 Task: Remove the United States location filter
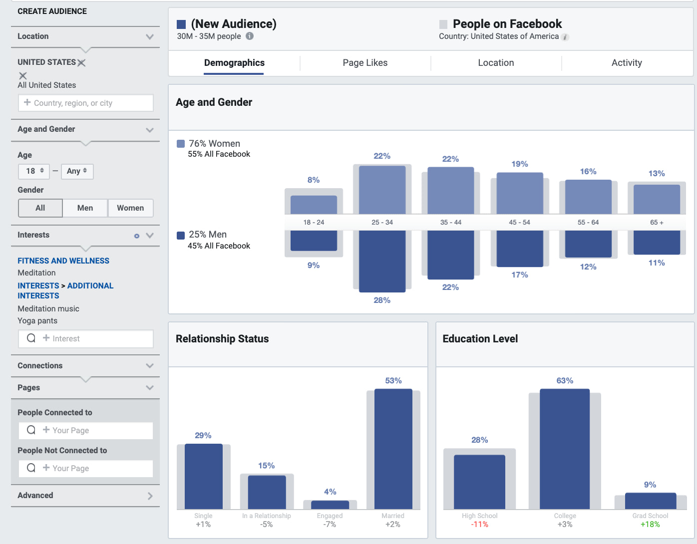coord(81,63)
